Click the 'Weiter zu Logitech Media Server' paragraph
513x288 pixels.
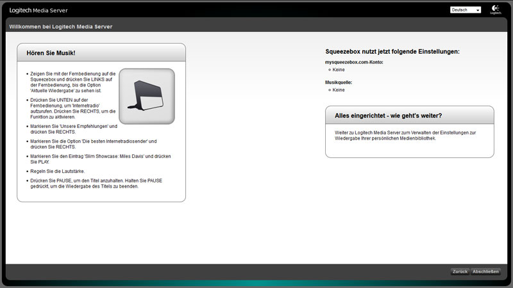(x=405, y=136)
